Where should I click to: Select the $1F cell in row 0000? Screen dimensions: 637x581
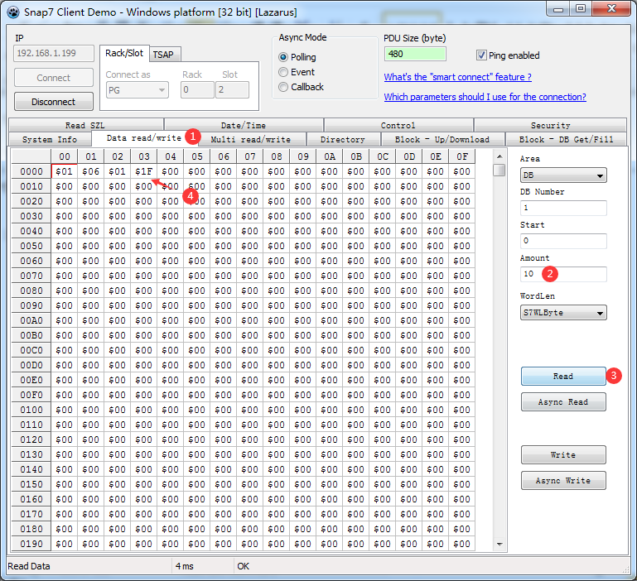(x=143, y=171)
